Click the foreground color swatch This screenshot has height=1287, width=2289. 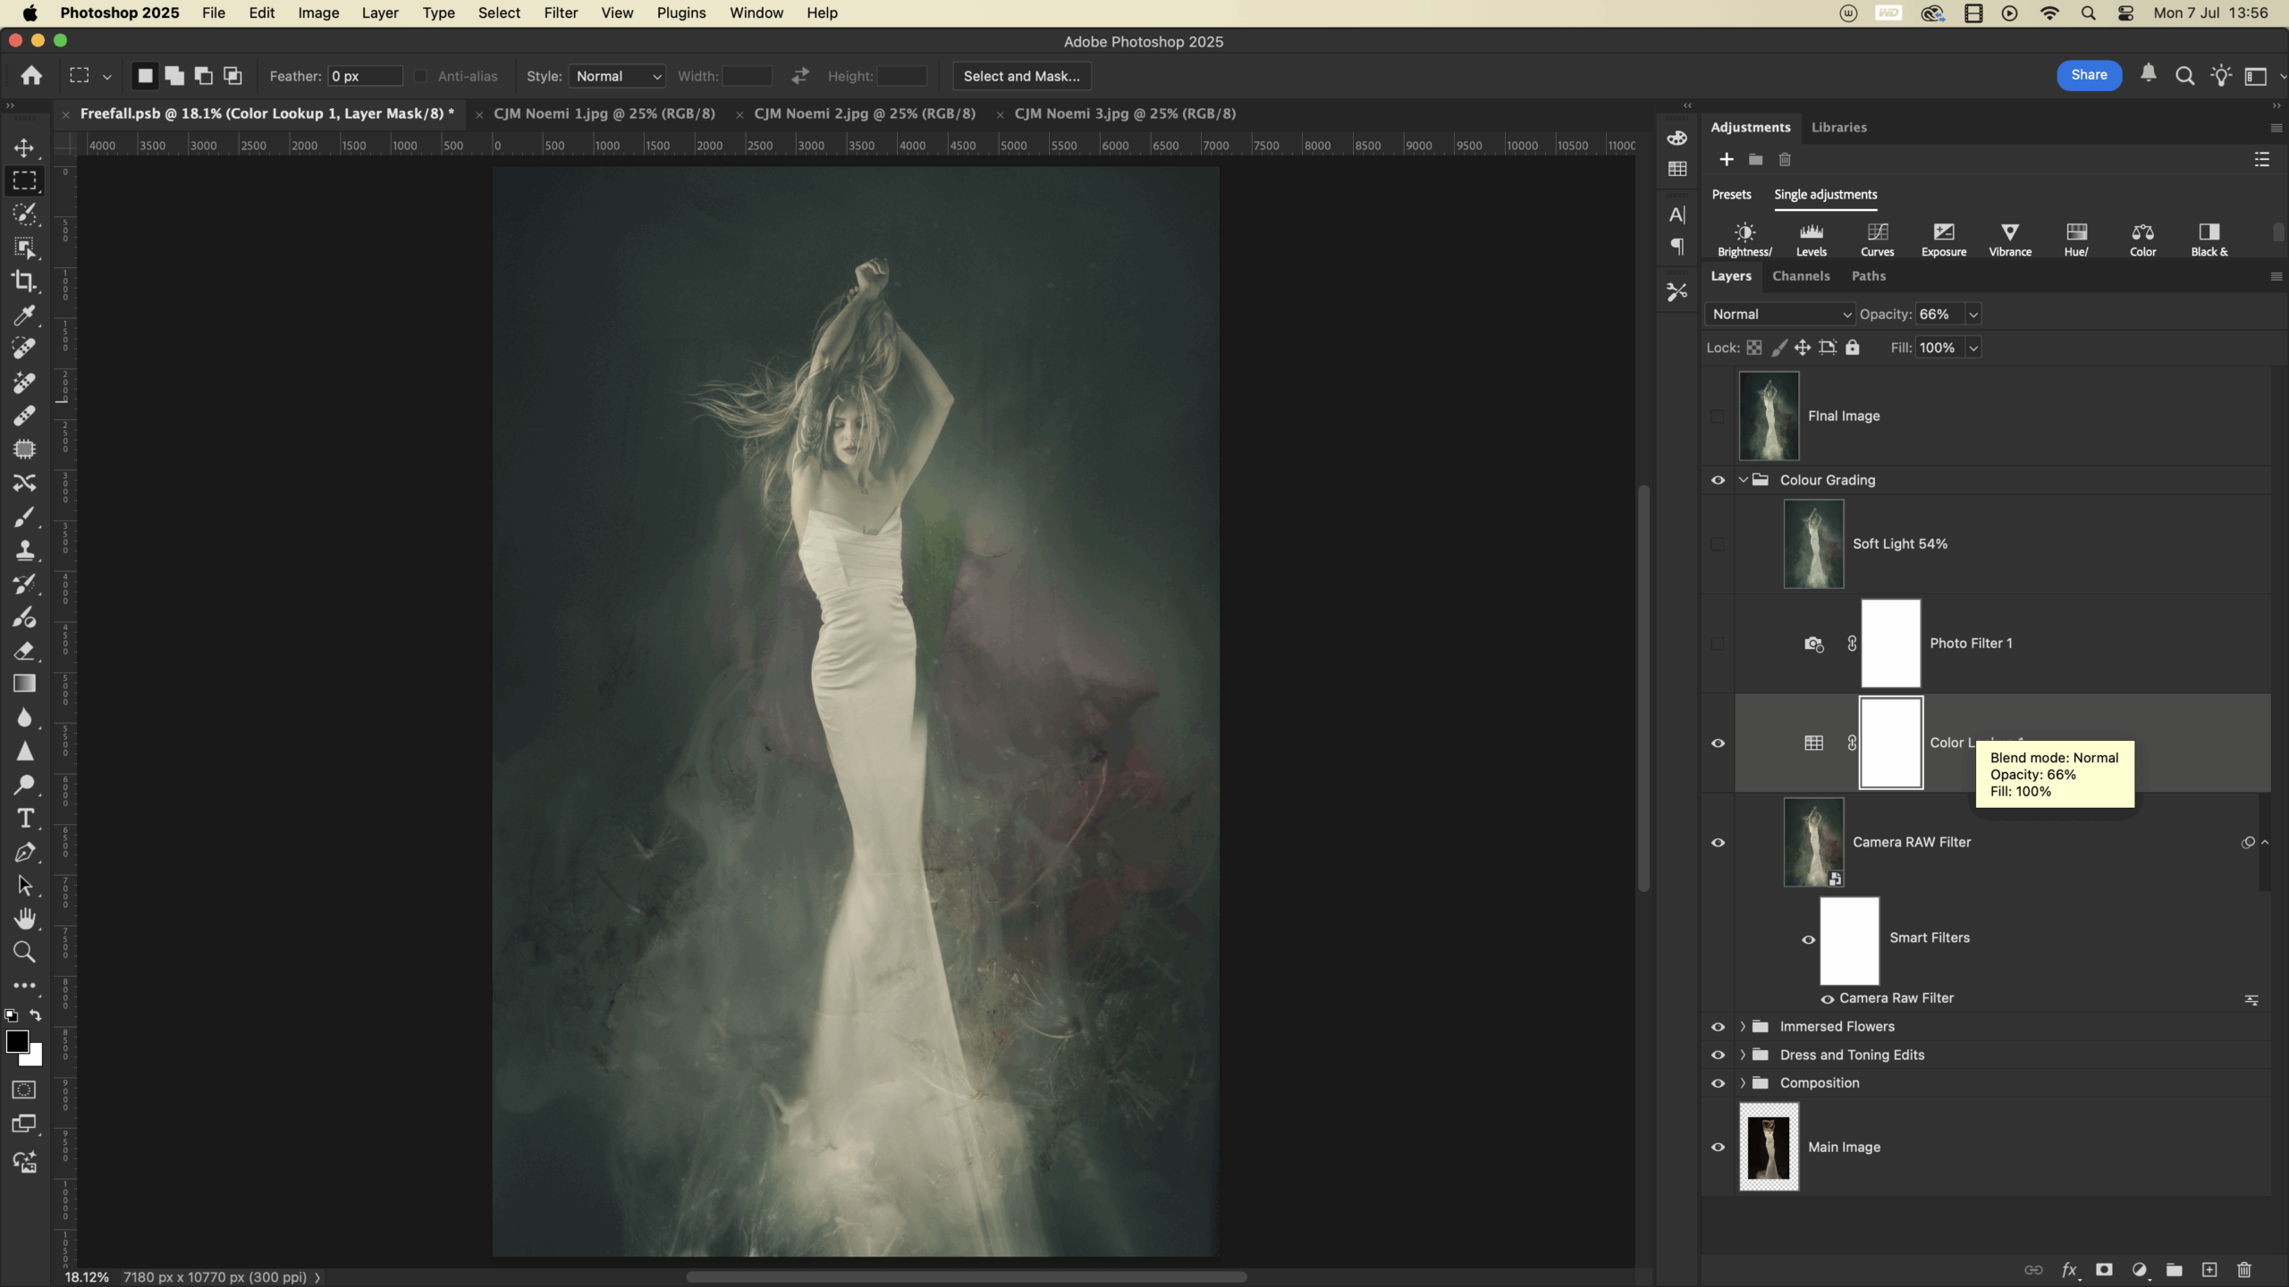tap(16, 1042)
